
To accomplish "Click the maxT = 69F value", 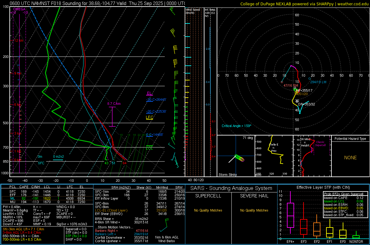I will 41,217.
